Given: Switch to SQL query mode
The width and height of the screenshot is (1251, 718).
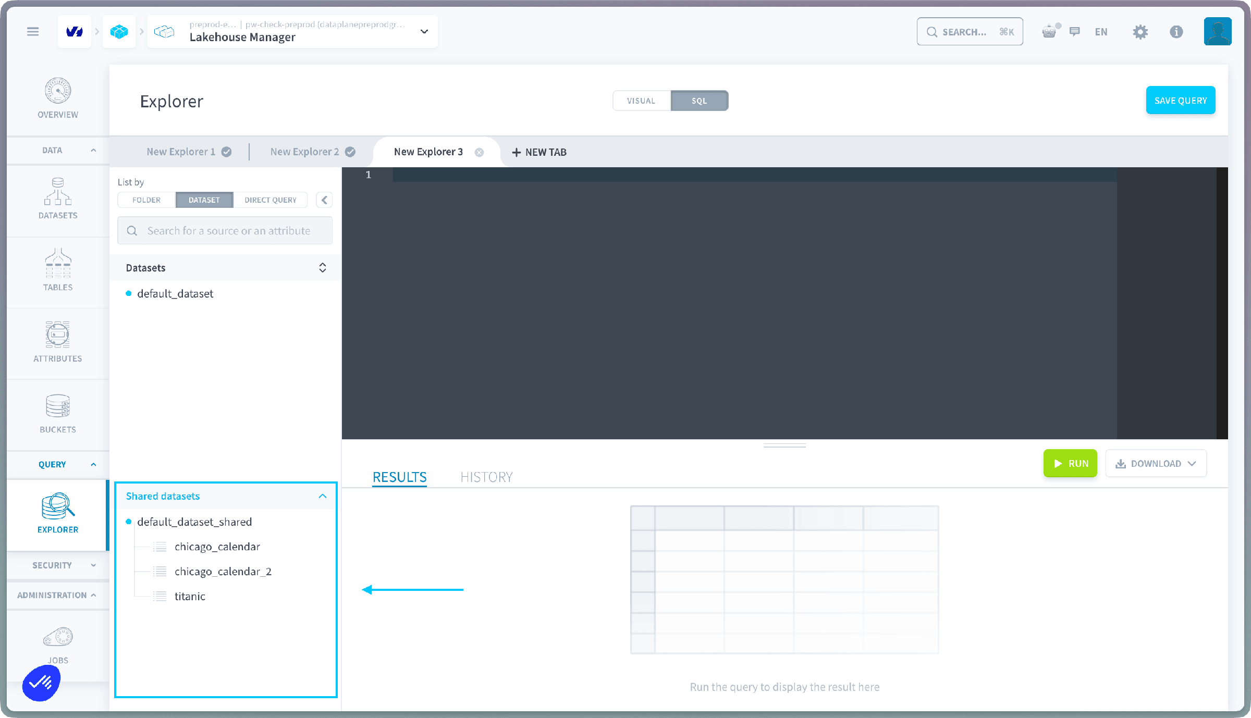Looking at the screenshot, I should tap(700, 101).
